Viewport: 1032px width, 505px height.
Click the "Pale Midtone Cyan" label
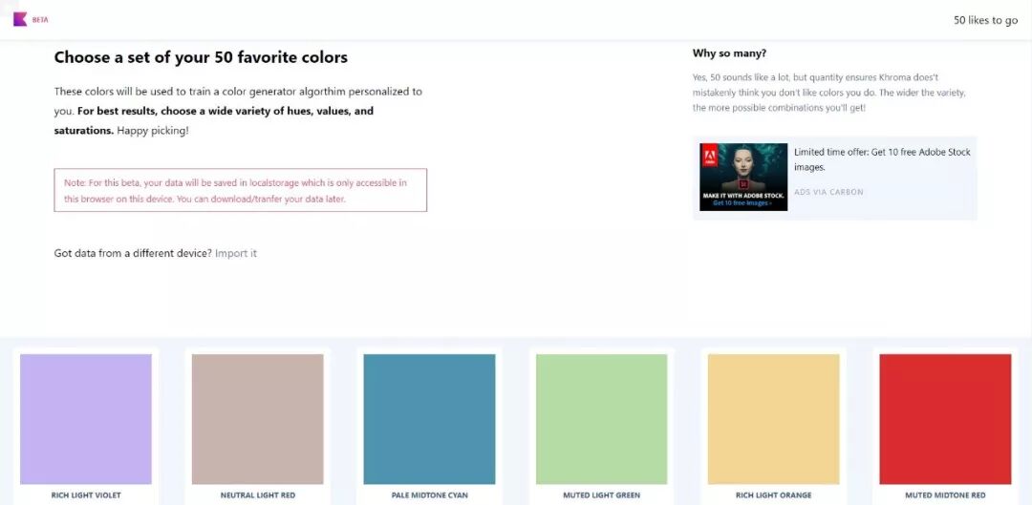(430, 495)
